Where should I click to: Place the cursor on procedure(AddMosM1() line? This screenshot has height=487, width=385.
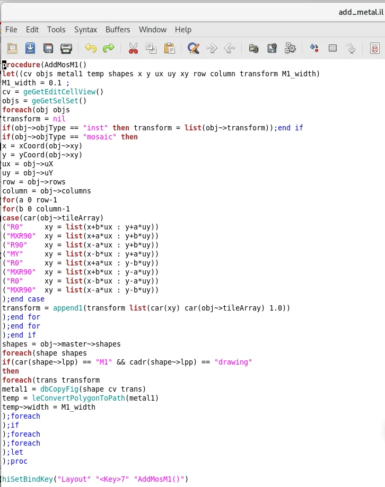(x=45, y=65)
